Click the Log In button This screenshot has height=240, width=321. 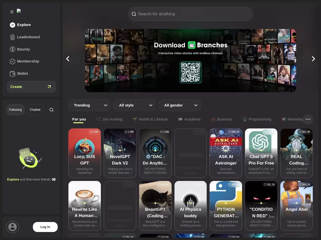coord(45,227)
